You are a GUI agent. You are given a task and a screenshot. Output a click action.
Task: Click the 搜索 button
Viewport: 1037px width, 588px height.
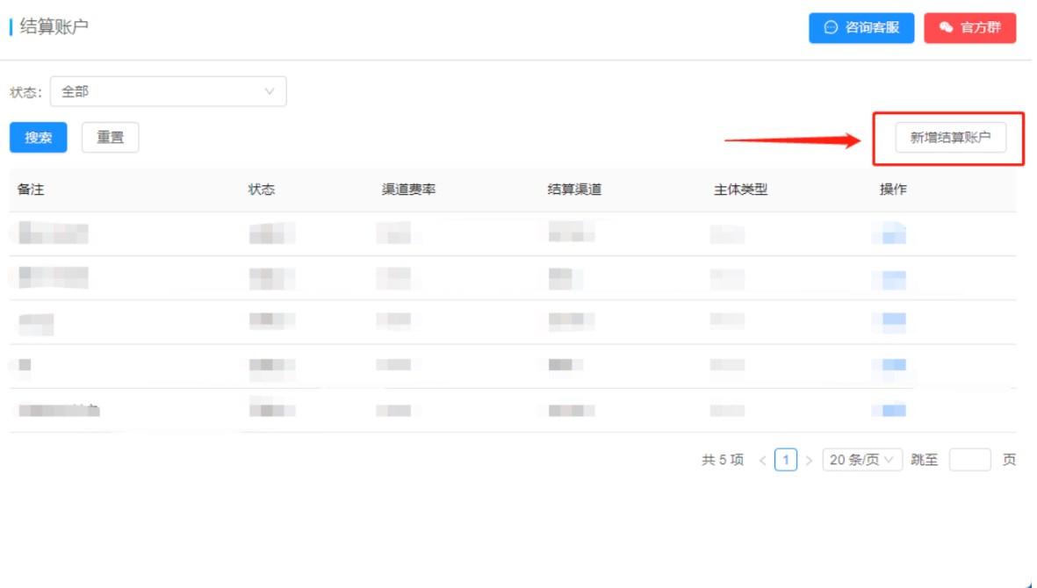pos(39,138)
